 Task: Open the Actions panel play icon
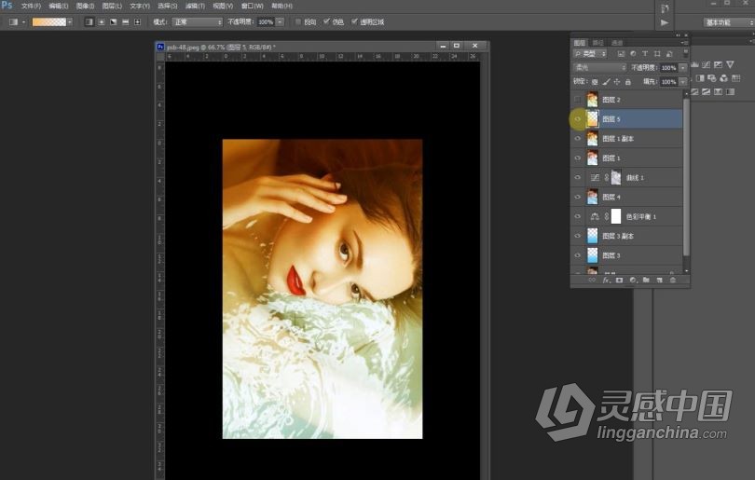[665, 22]
